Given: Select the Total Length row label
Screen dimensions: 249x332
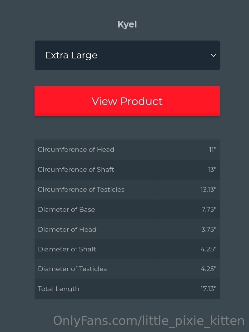Looking at the screenshot, I should [59, 289].
